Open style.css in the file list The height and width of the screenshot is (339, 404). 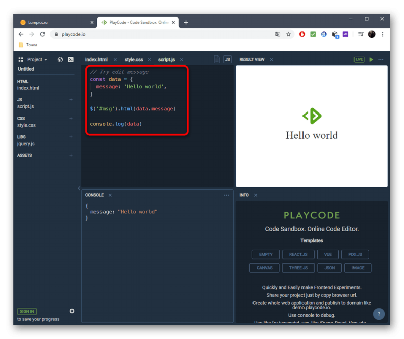click(x=26, y=125)
